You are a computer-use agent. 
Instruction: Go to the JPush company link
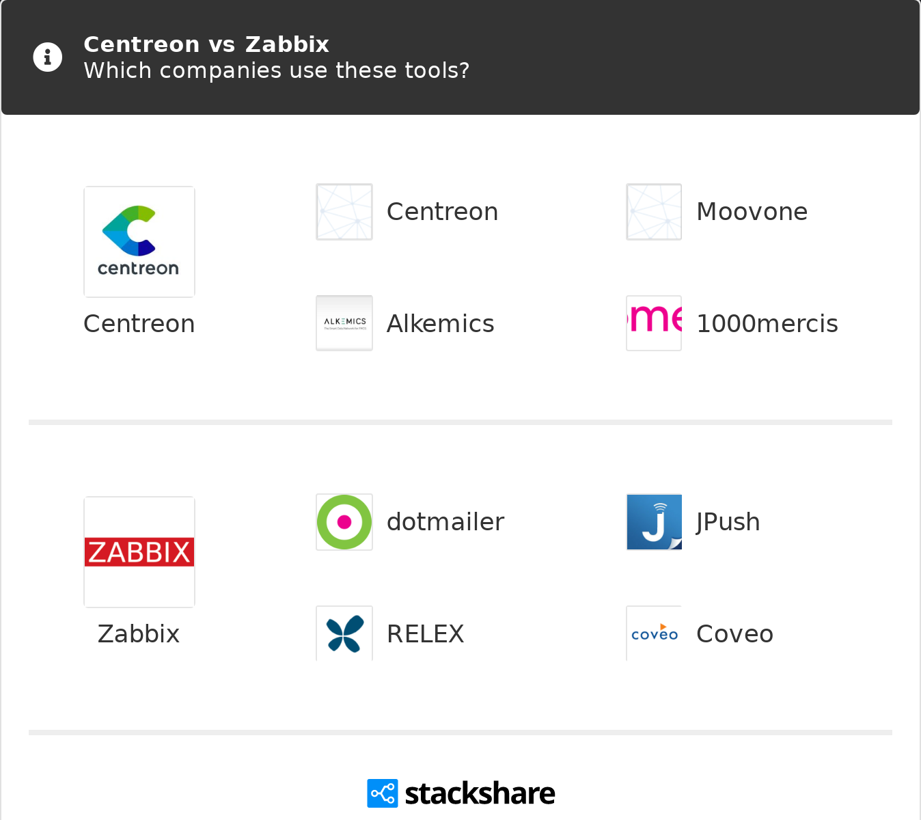(728, 522)
